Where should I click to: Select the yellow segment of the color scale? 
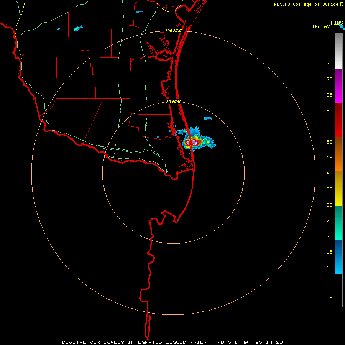pyautogui.click(x=338, y=189)
